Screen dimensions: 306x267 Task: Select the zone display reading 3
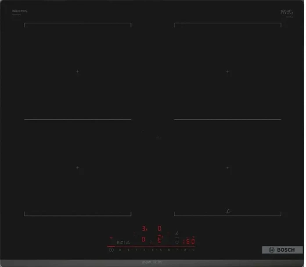(144, 228)
